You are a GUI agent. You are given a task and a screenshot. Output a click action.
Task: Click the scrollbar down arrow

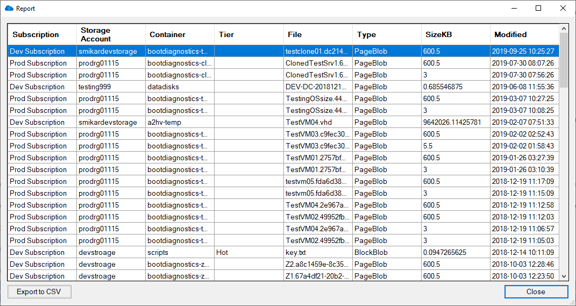pyautogui.click(x=564, y=276)
